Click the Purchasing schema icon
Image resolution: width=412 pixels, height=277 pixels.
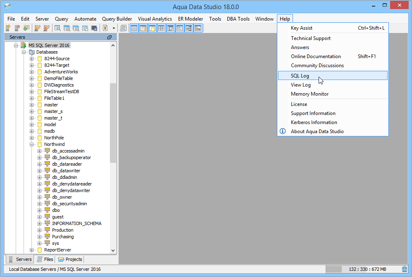pos(47,237)
